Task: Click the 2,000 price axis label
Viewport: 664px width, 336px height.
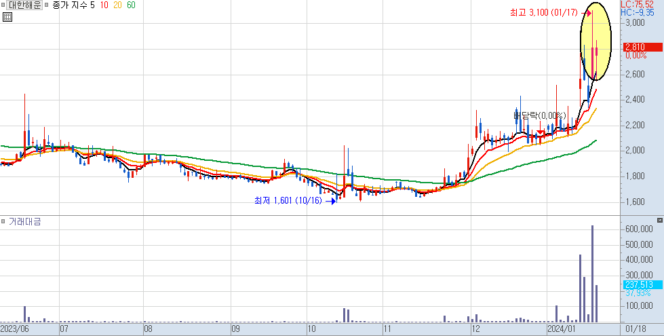Action: (x=636, y=151)
